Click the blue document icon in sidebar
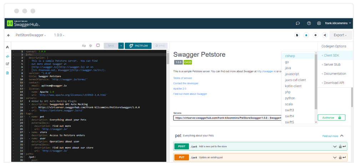Image resolution: width=357 pixels, height=168 pixels. click(x=7, y=73)
